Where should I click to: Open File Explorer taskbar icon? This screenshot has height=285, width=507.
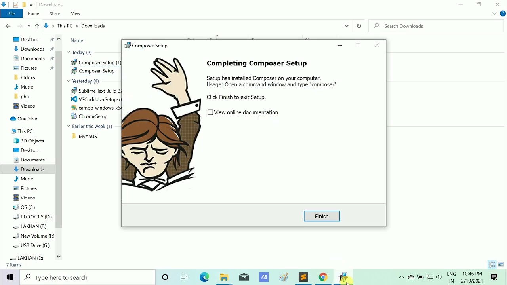224,277
